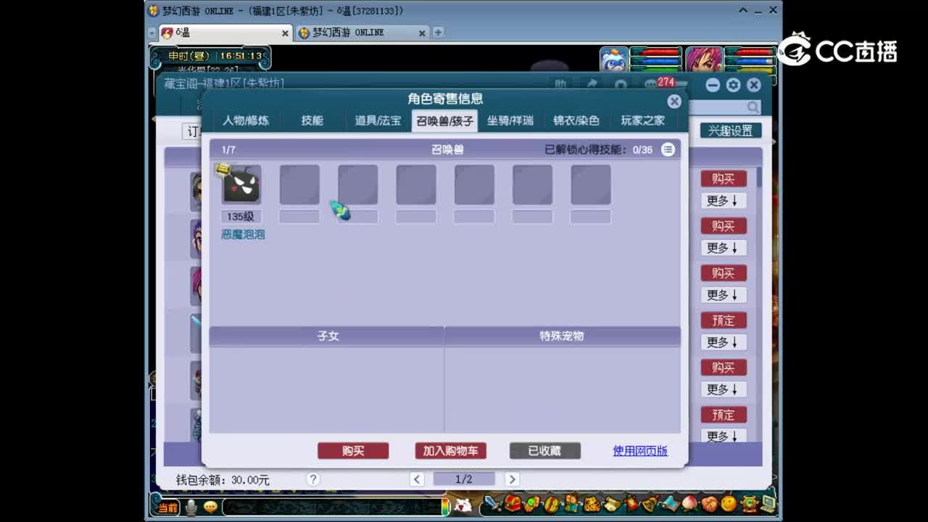Click the pink-haired character portrait
Image resolution: width=928 pixels, height=522 pixels.
(703, 61)
